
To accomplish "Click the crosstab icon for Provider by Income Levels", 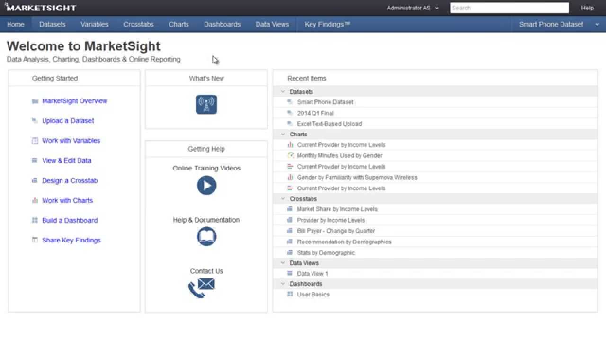I will (x=290, y=220).
